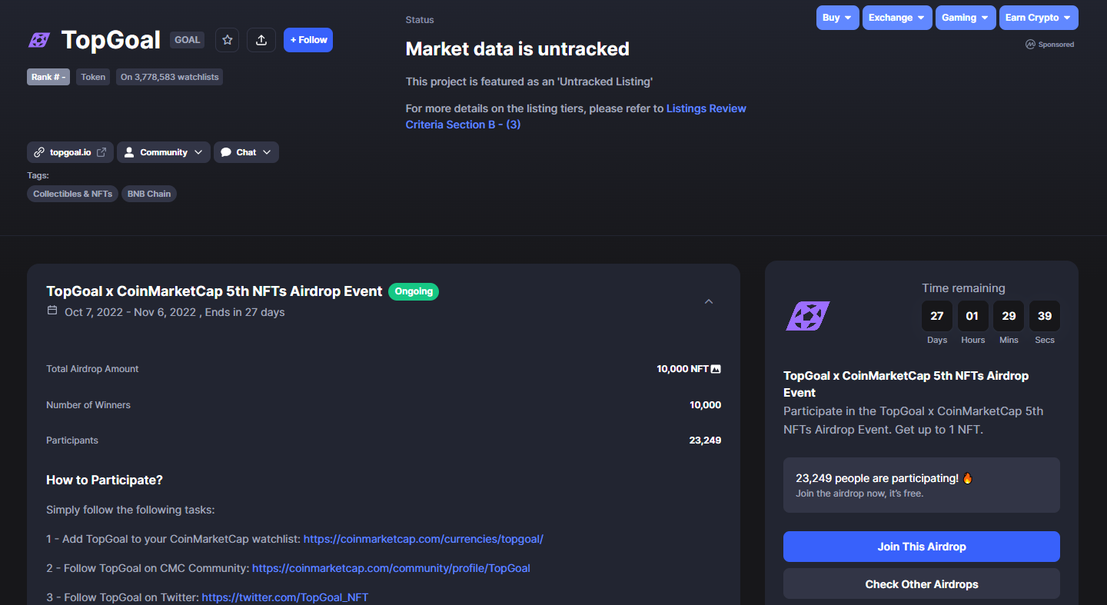Select the Collectibles & NFTs tag

click(73, 194)
